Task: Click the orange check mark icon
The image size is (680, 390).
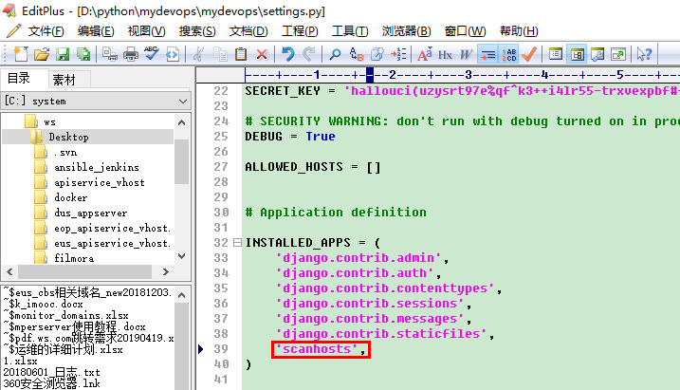Action: point(529,54)
